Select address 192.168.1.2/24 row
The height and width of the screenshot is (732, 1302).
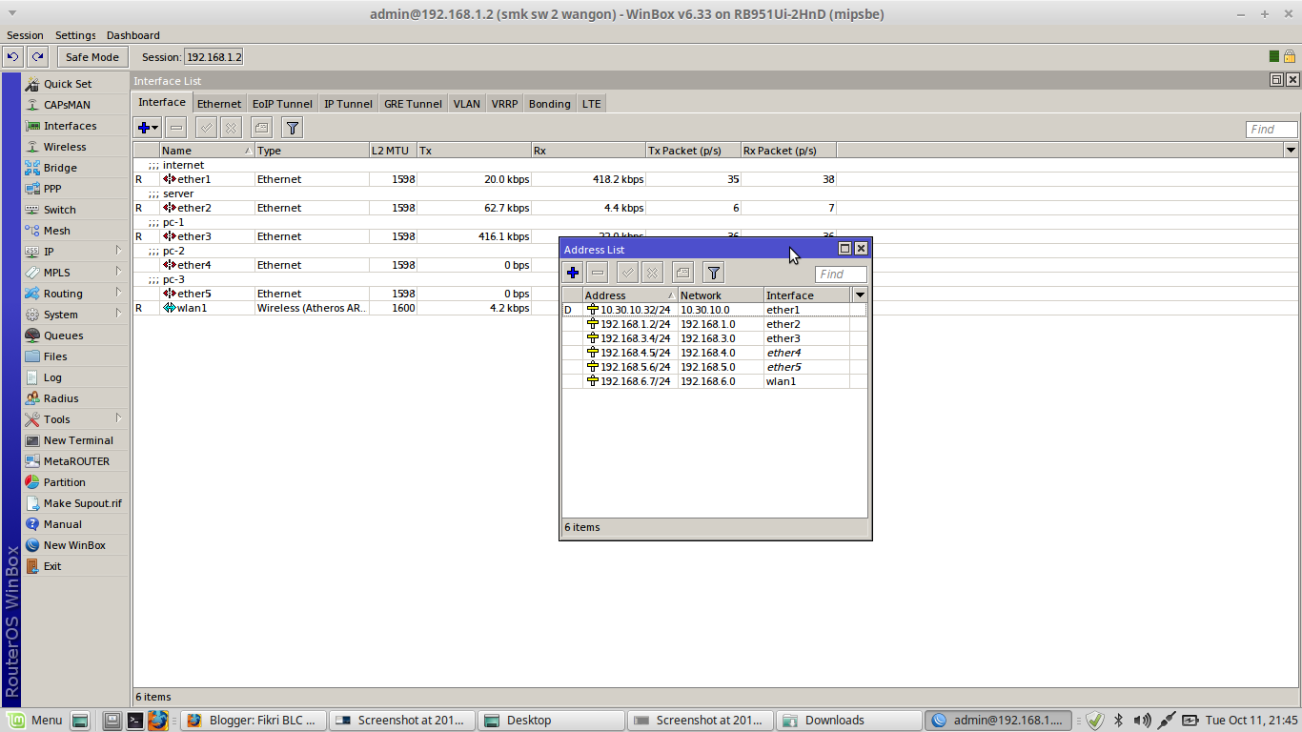point(714,324)
